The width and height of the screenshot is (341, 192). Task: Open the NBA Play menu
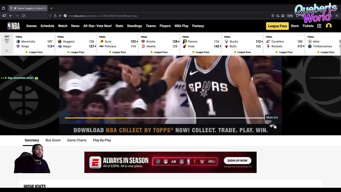pos(181,26)
